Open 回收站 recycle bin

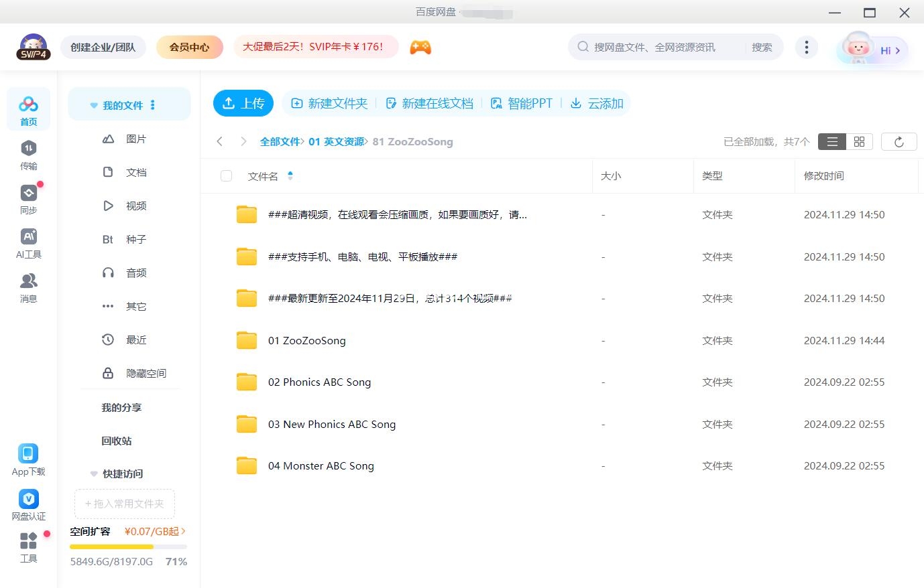click(117, 441)
